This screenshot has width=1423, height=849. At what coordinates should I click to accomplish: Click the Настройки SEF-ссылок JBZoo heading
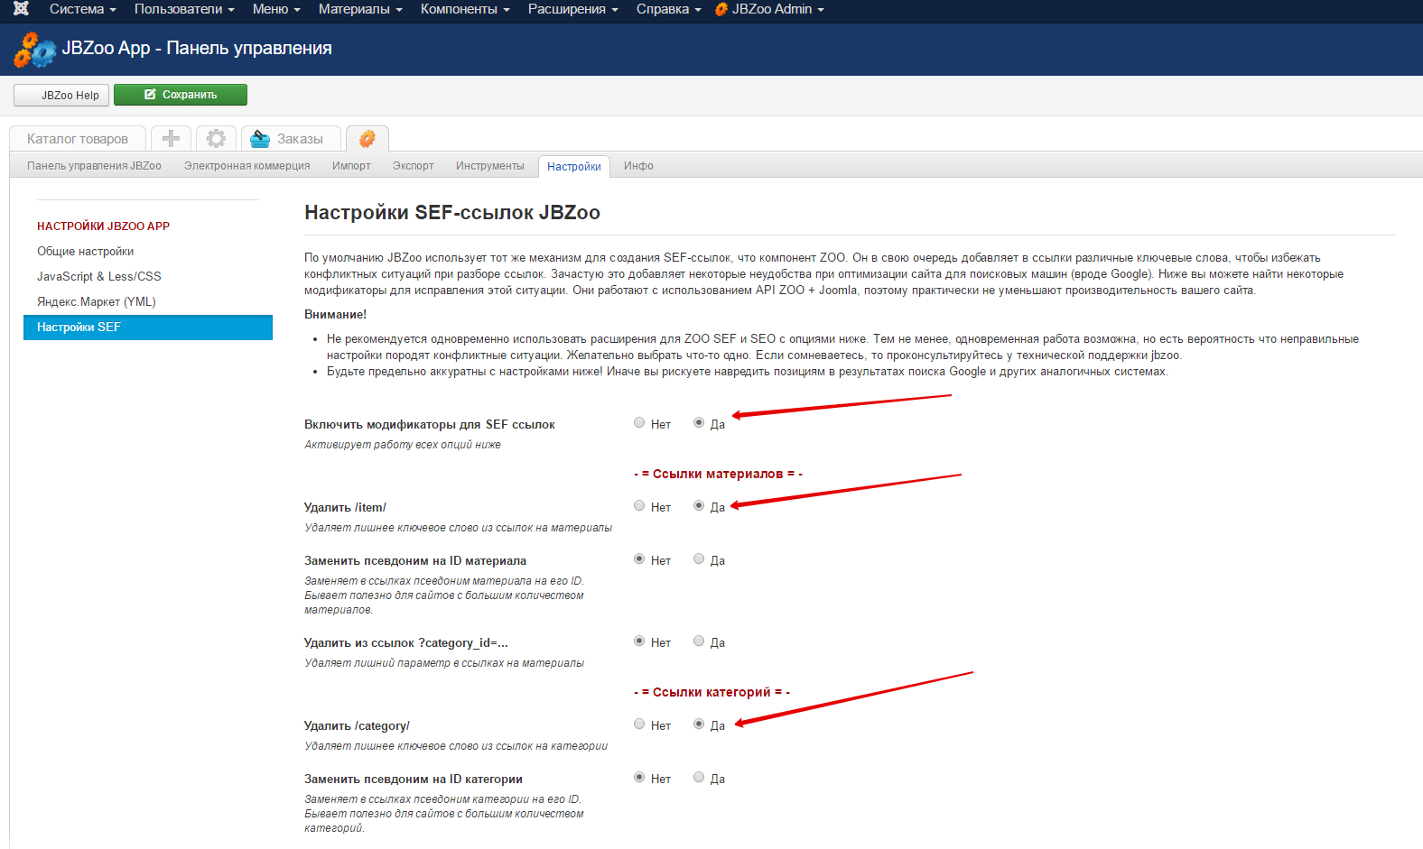tap(452, 213)
